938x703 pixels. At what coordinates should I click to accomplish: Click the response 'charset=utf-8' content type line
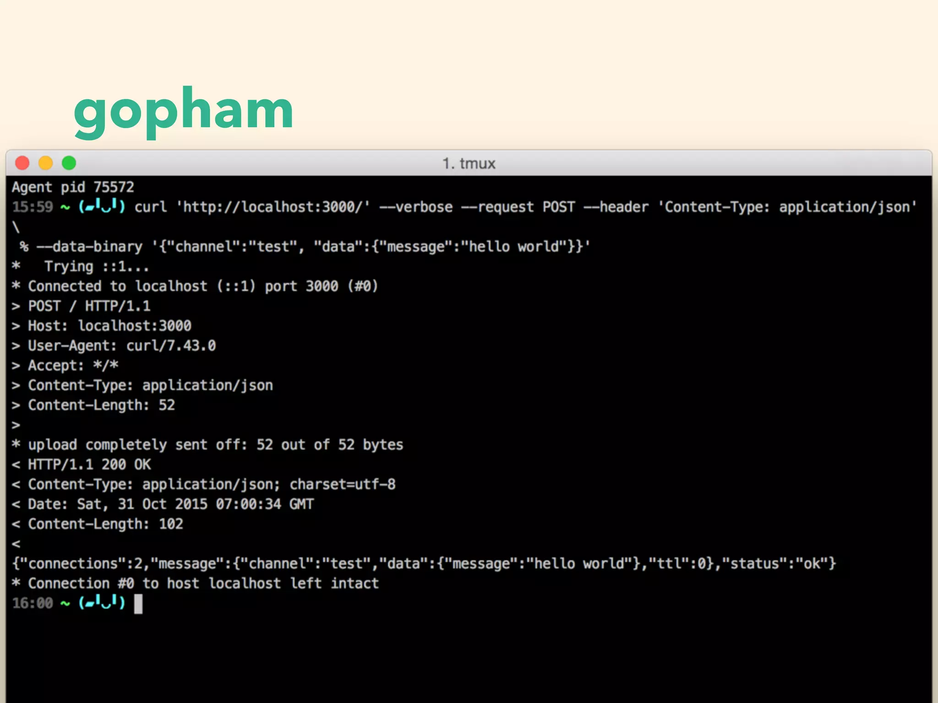[x=203, y=484]
